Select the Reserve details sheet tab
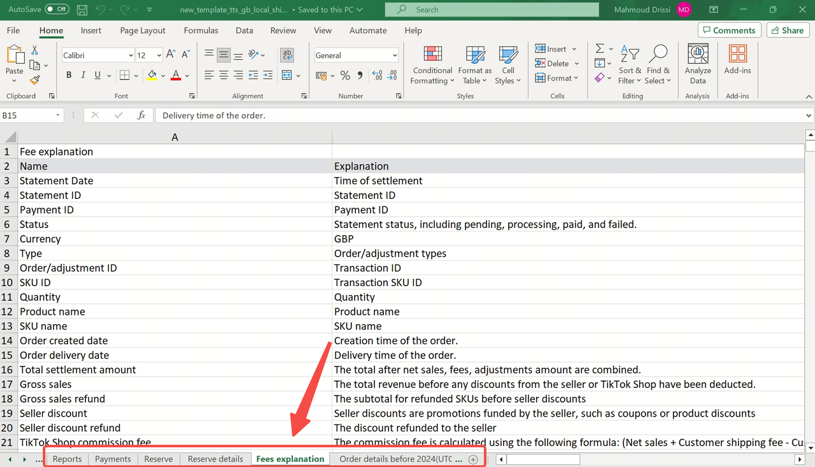This screenshot has height=467, width=815. pyautogui.click(x=215, y=459)
